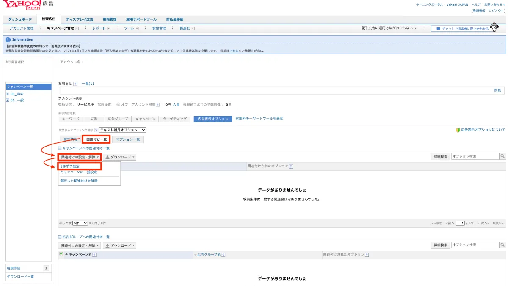Screen dimensions: 508x286
Task: Expand the 00_指名 campaign tree node
Action: pyautogui.click(x=8, y=94)
